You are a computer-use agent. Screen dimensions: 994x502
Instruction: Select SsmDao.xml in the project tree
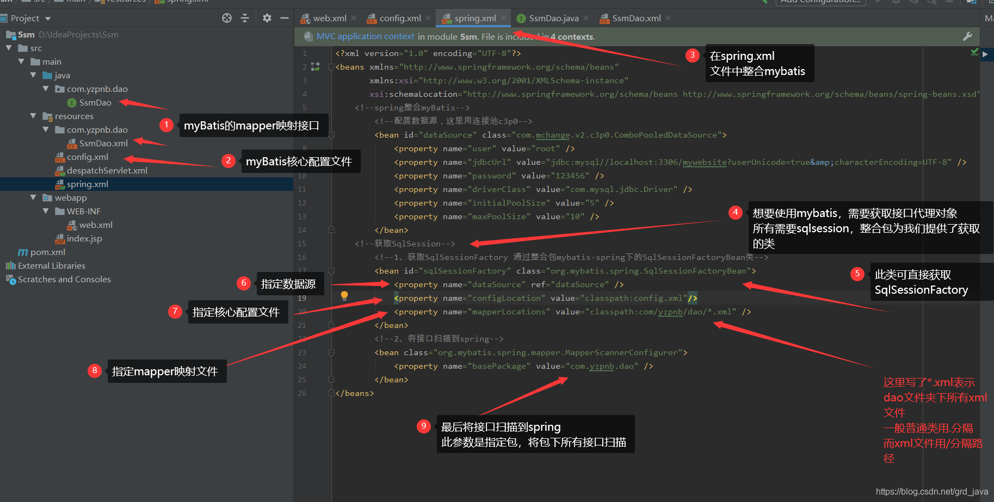103,143
